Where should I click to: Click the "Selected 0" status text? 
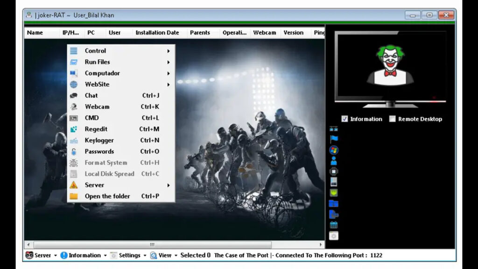[x=196, y=255]
